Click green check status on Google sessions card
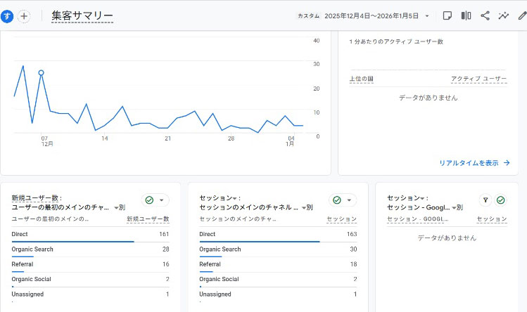The width and height of the screenshot is (527, 312). click(x=500, y=200)
